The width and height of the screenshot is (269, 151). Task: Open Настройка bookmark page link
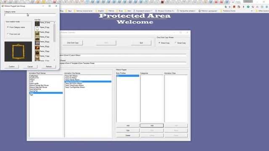[x=186, y=11]
